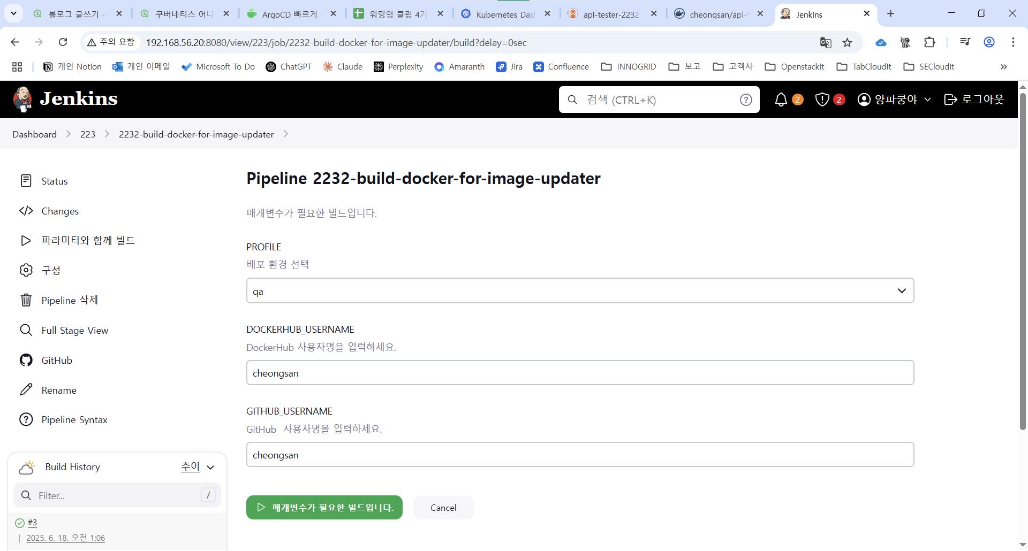Expand the SECloudit bookmark folder
Image resolution: width=1028 pixels, height=551 pixels.
coord(929,67)
